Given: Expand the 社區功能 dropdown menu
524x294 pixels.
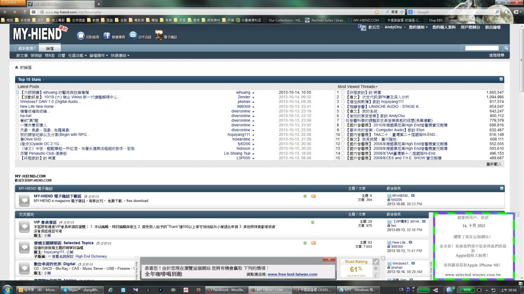Looking at the screenshot, I should tap(77, 55).
